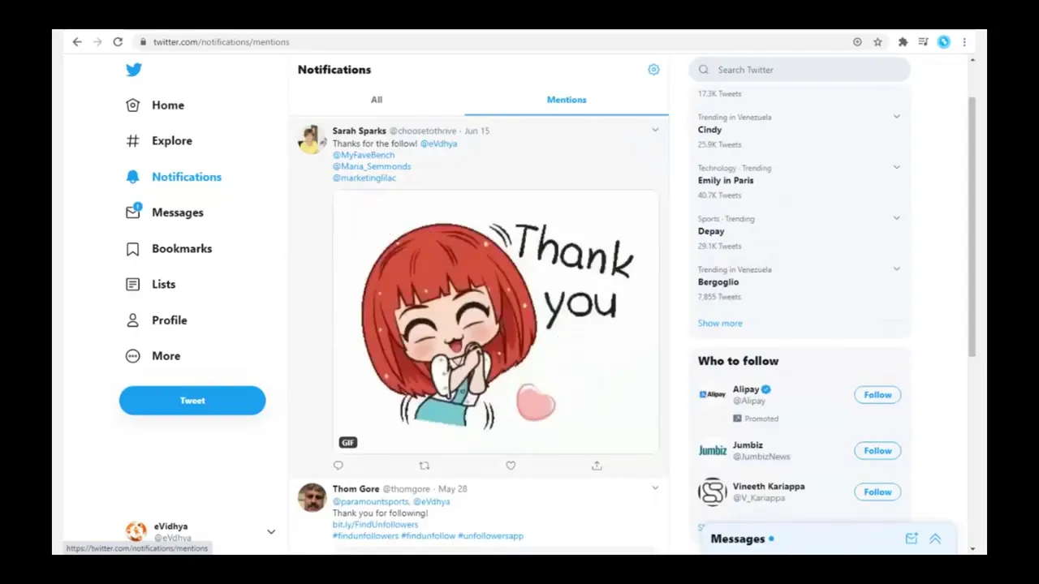The width and height of the screenshot is (1039, 584).
Task: Open Chrome three-dot menu
Action: click(964, 42)
